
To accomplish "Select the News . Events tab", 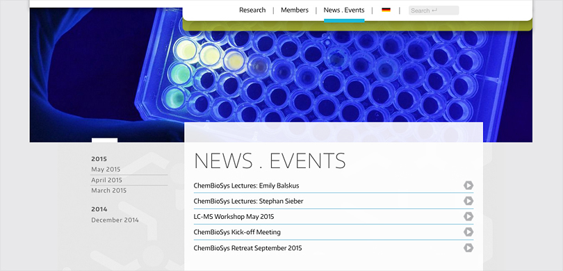I will [344, 10].
